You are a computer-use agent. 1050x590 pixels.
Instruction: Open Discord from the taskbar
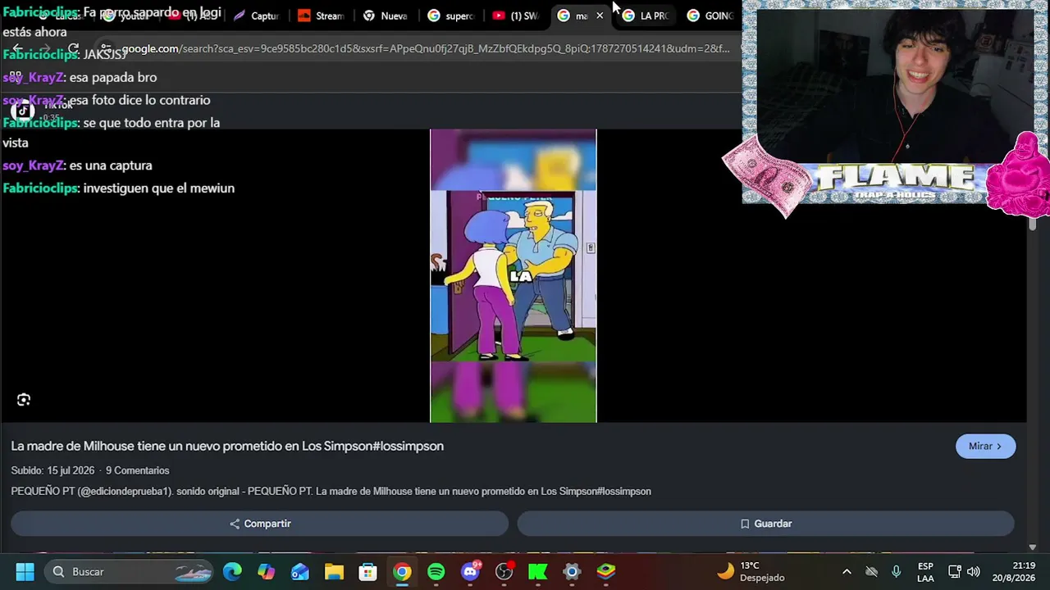[470, 571]
